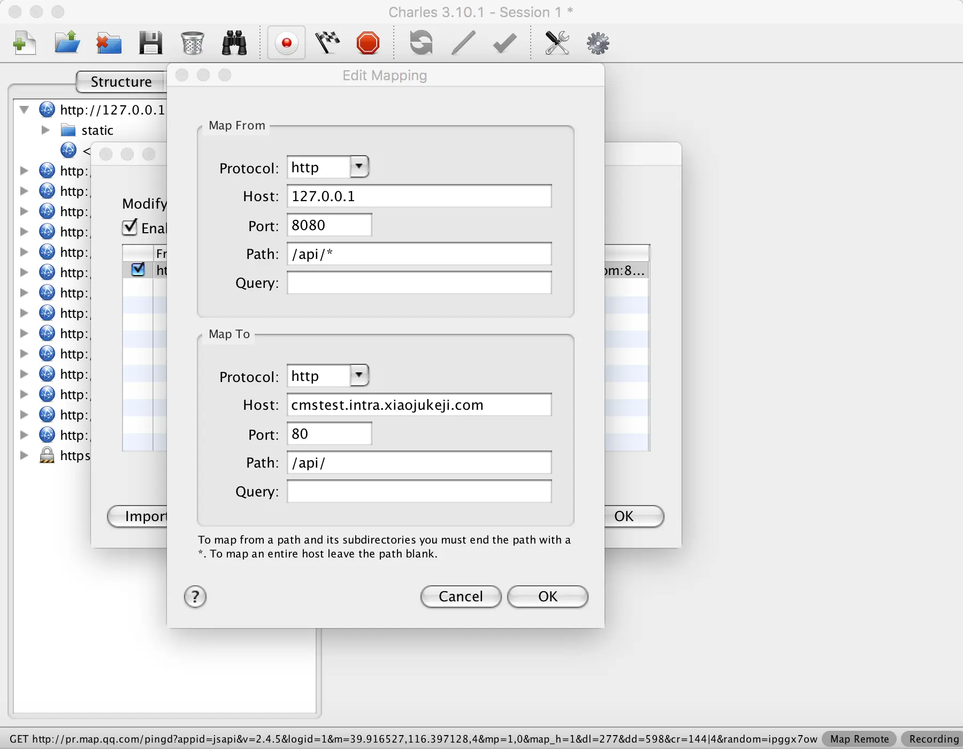Image resolution: width=963 pixels, height=749 pixels.
Task: Click Import button in Map Remote window
Action: 137,516
